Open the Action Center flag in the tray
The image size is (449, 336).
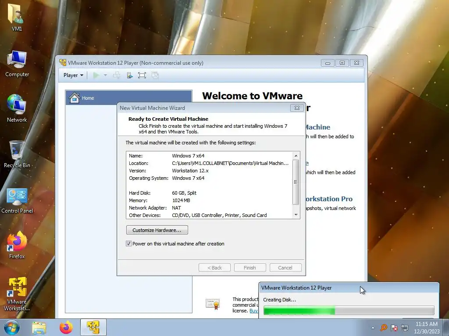click(394, 328)
